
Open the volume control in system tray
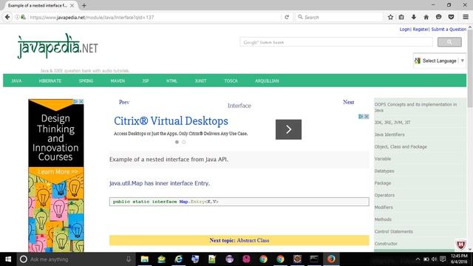(434, 259)
